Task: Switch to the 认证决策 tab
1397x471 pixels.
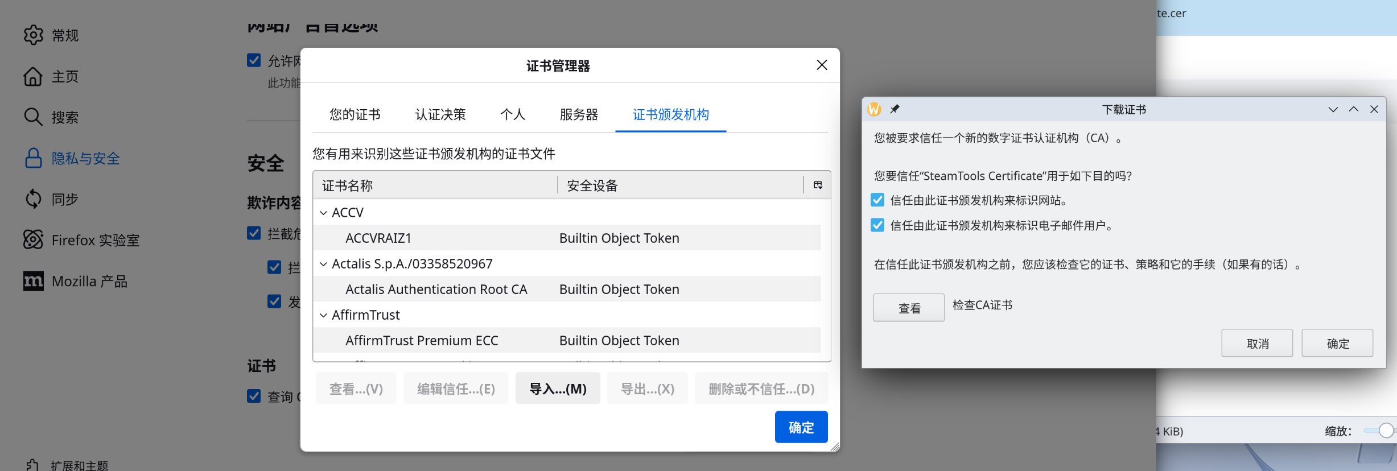Action: click(440, 114)
